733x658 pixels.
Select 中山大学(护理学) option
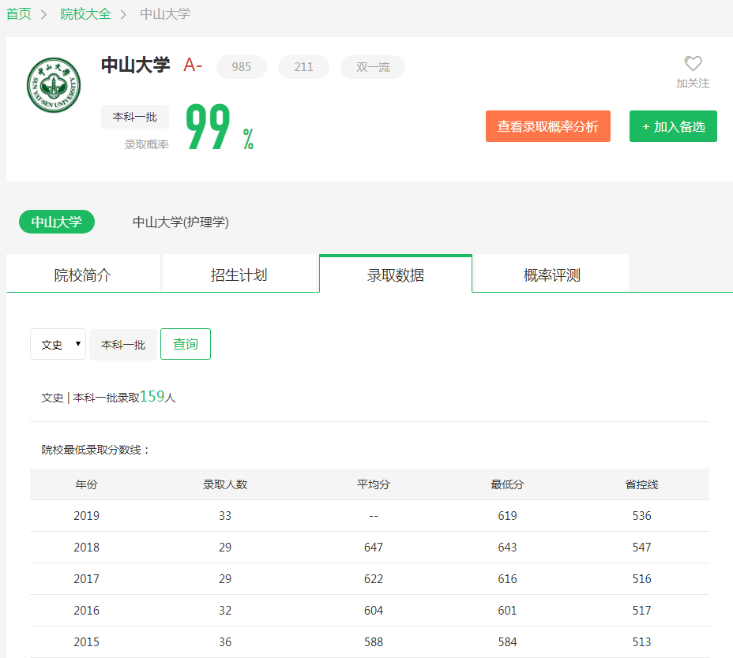(180, 222)
